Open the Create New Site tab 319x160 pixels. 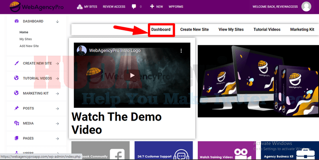click(x=195, y=29)
